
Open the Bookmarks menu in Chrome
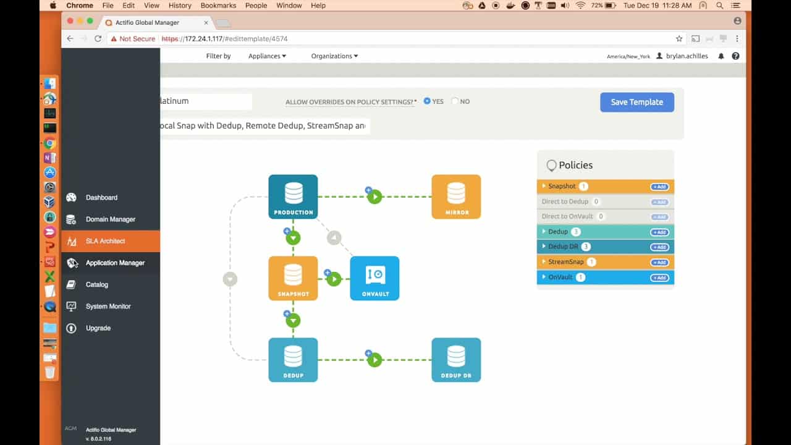218,6
